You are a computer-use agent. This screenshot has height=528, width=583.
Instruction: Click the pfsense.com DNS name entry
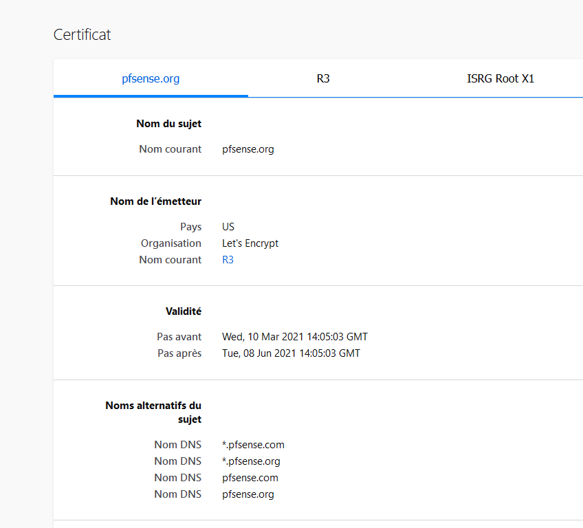(250, 478)
